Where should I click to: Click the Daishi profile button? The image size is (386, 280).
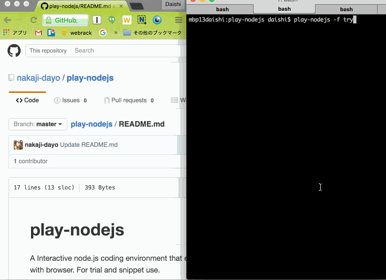coord(173,4)
